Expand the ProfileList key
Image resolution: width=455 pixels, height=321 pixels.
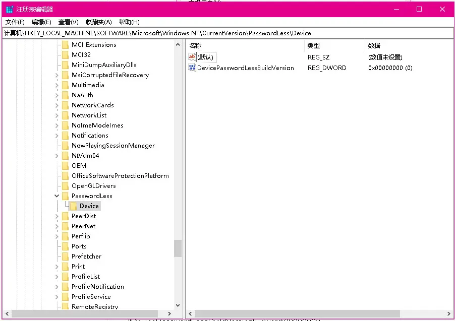(56, 277)
